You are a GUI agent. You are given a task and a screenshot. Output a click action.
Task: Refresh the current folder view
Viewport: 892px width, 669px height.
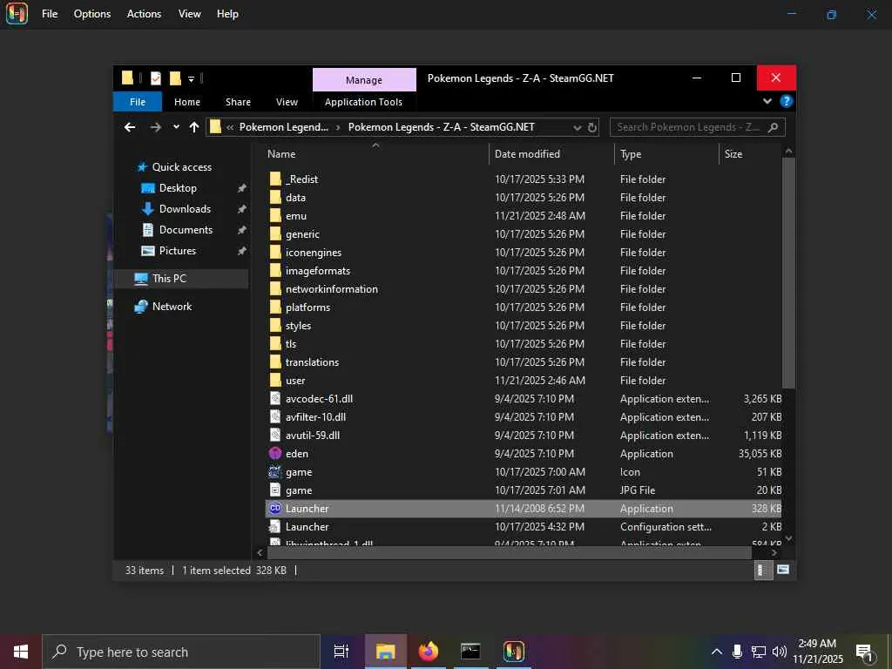[x=592, y=127]
